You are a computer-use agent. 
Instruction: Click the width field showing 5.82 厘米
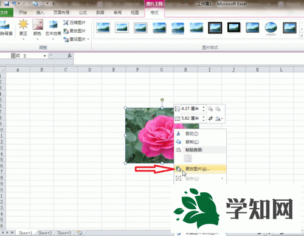click(x=192, y=118)
